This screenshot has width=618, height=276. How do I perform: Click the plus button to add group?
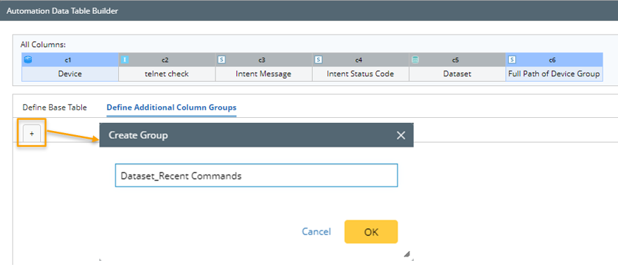pyautogui.click(x=32, y=134)
